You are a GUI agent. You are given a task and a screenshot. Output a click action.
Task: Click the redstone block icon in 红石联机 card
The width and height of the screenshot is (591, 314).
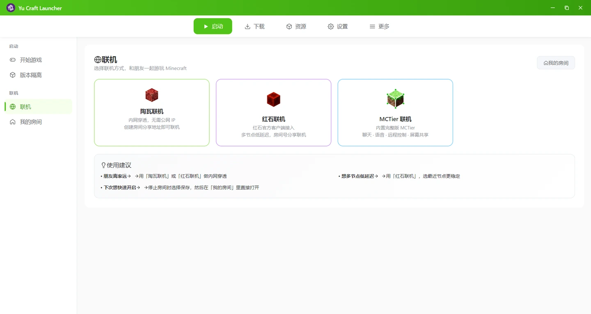point(273,99)
